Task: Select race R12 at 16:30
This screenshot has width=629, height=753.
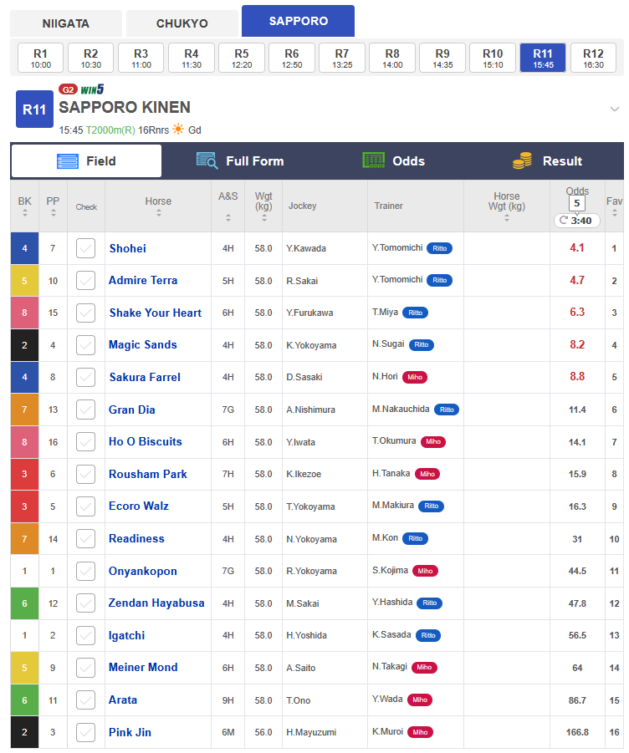Action: [593, 59]
